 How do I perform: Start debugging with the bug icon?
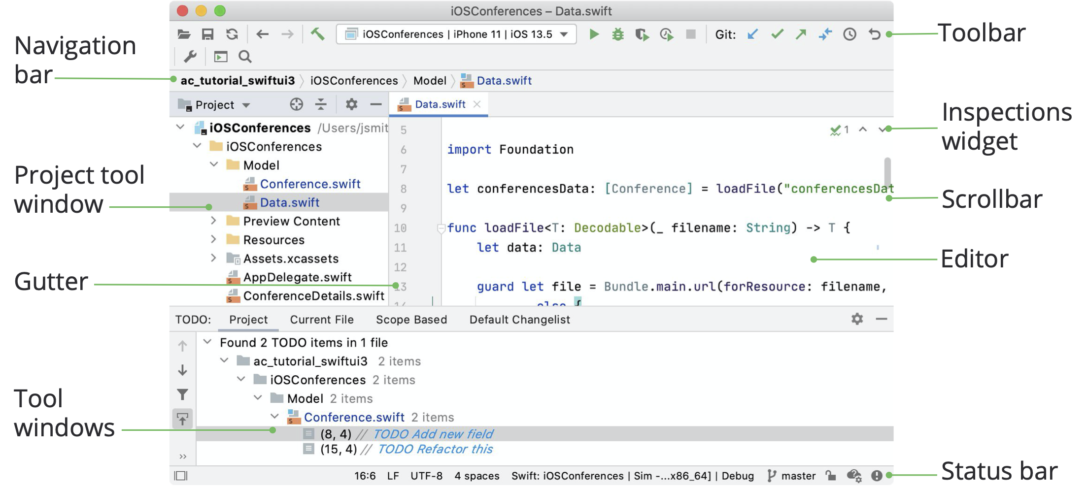(617, 34)
